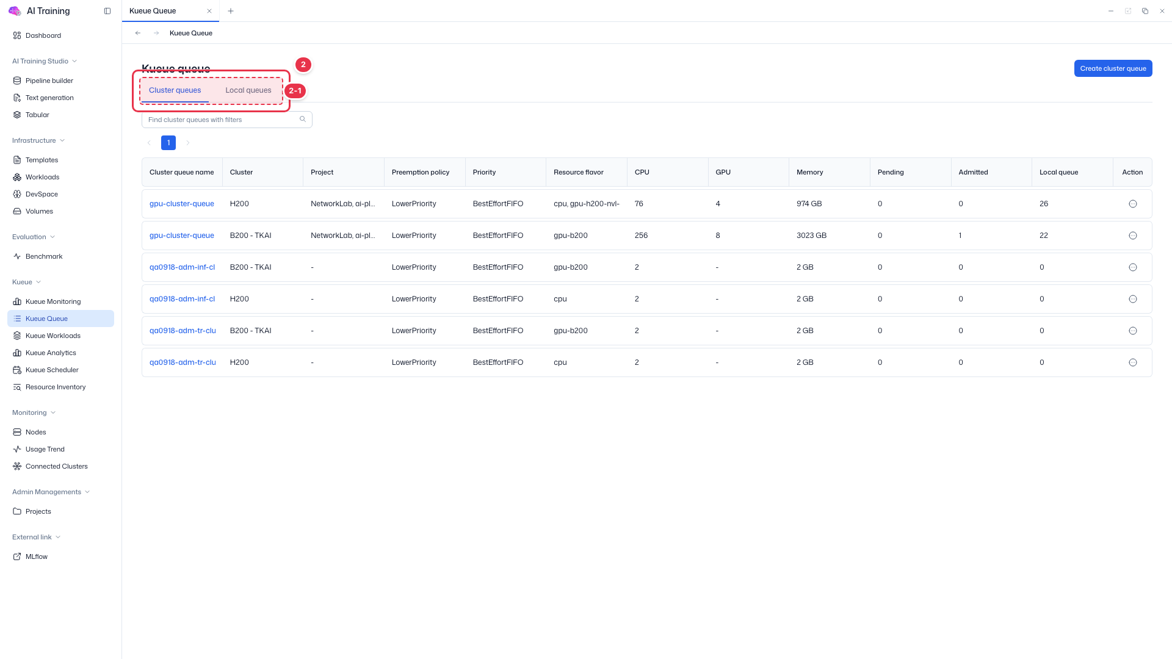Screen dimensions: 1172x659
Task: Switch to Local queues tab
Action: click(248, 90)
